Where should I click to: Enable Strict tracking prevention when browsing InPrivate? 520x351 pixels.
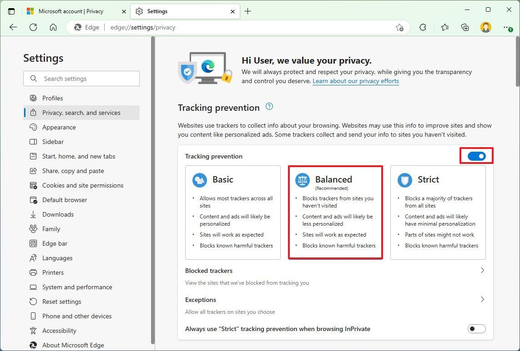pyautogui.click(x=476, y=328)
